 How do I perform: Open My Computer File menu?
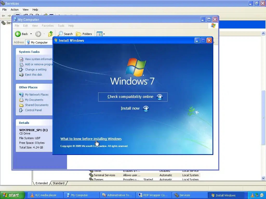pos(17,26)
